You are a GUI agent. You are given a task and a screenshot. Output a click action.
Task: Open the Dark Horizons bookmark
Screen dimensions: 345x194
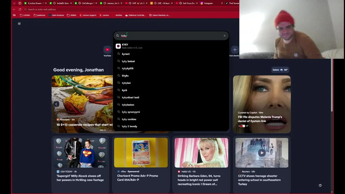pos(56,15)
